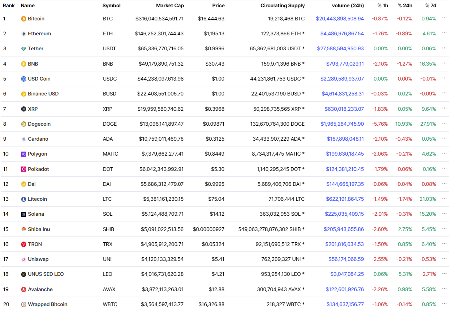Open the more options menu for Bitcoin

coord(444,18)
